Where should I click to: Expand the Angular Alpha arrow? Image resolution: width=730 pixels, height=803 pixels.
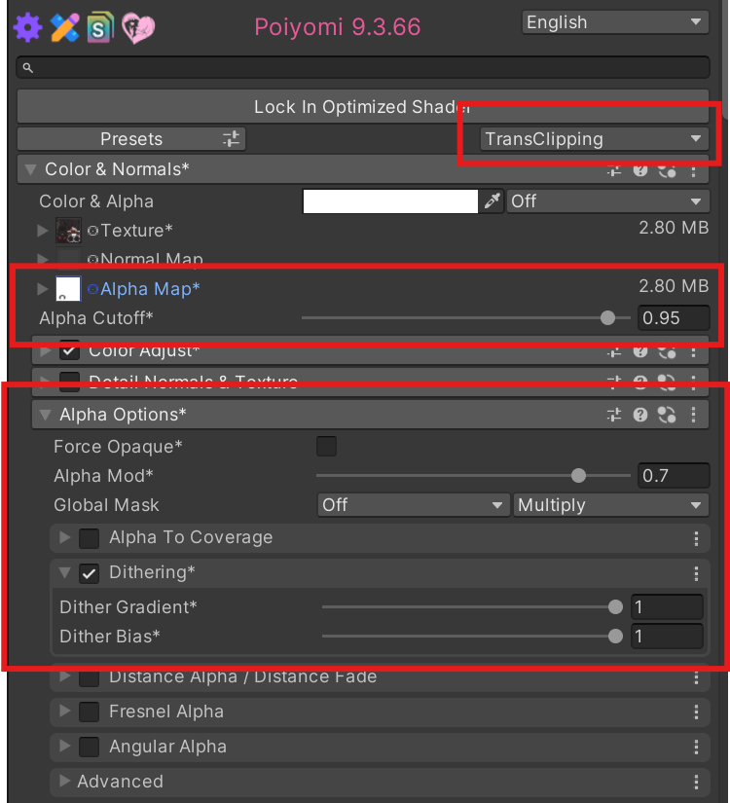click(64, 746)
